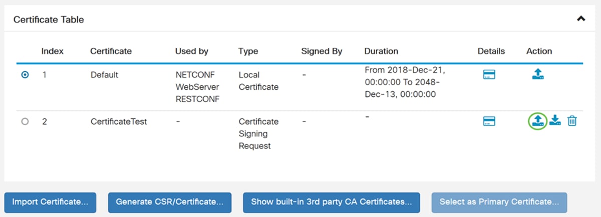The width and height of the screenshot is (601, 217).
Task: Click export icon for Default certificate
Action: [538, 75]
